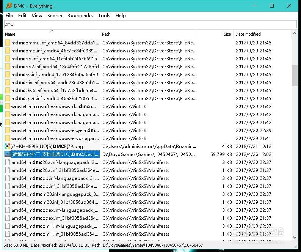Click file icon of amd64_mdmcm28.inf_31bf3856ad364 row
The width and height of the screenshot is (301, 252).
8,202
